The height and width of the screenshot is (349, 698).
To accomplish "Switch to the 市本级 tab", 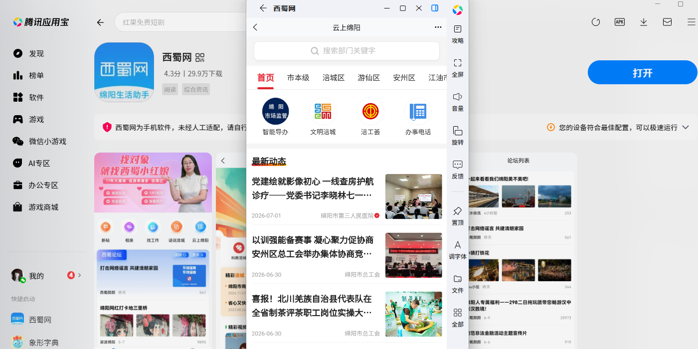I will tap(298, 78).
